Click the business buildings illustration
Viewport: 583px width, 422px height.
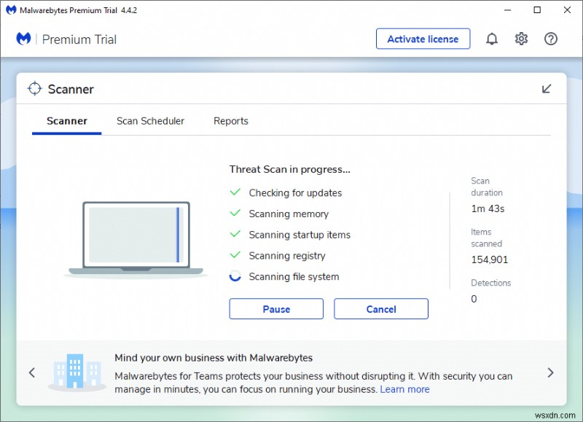click(x=77, y=372)
